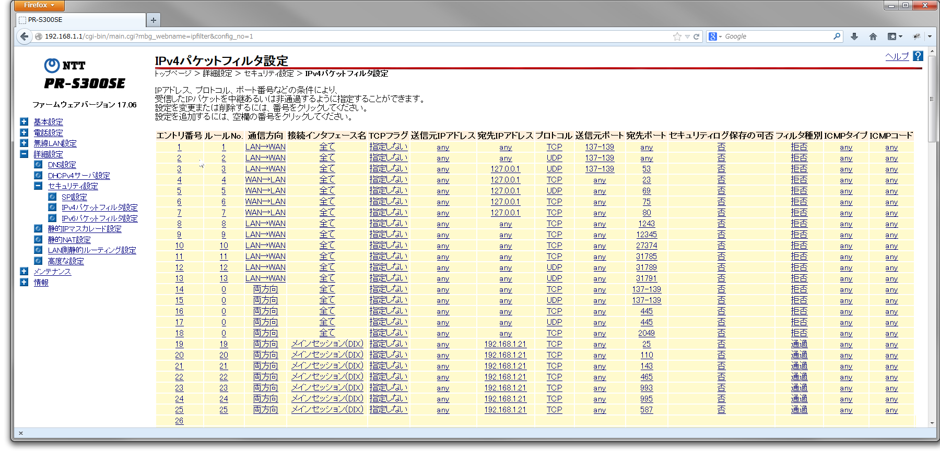The image size is (940, 452).
Task: Click destination port 27374 in entry 10
Action: (647, 246)
